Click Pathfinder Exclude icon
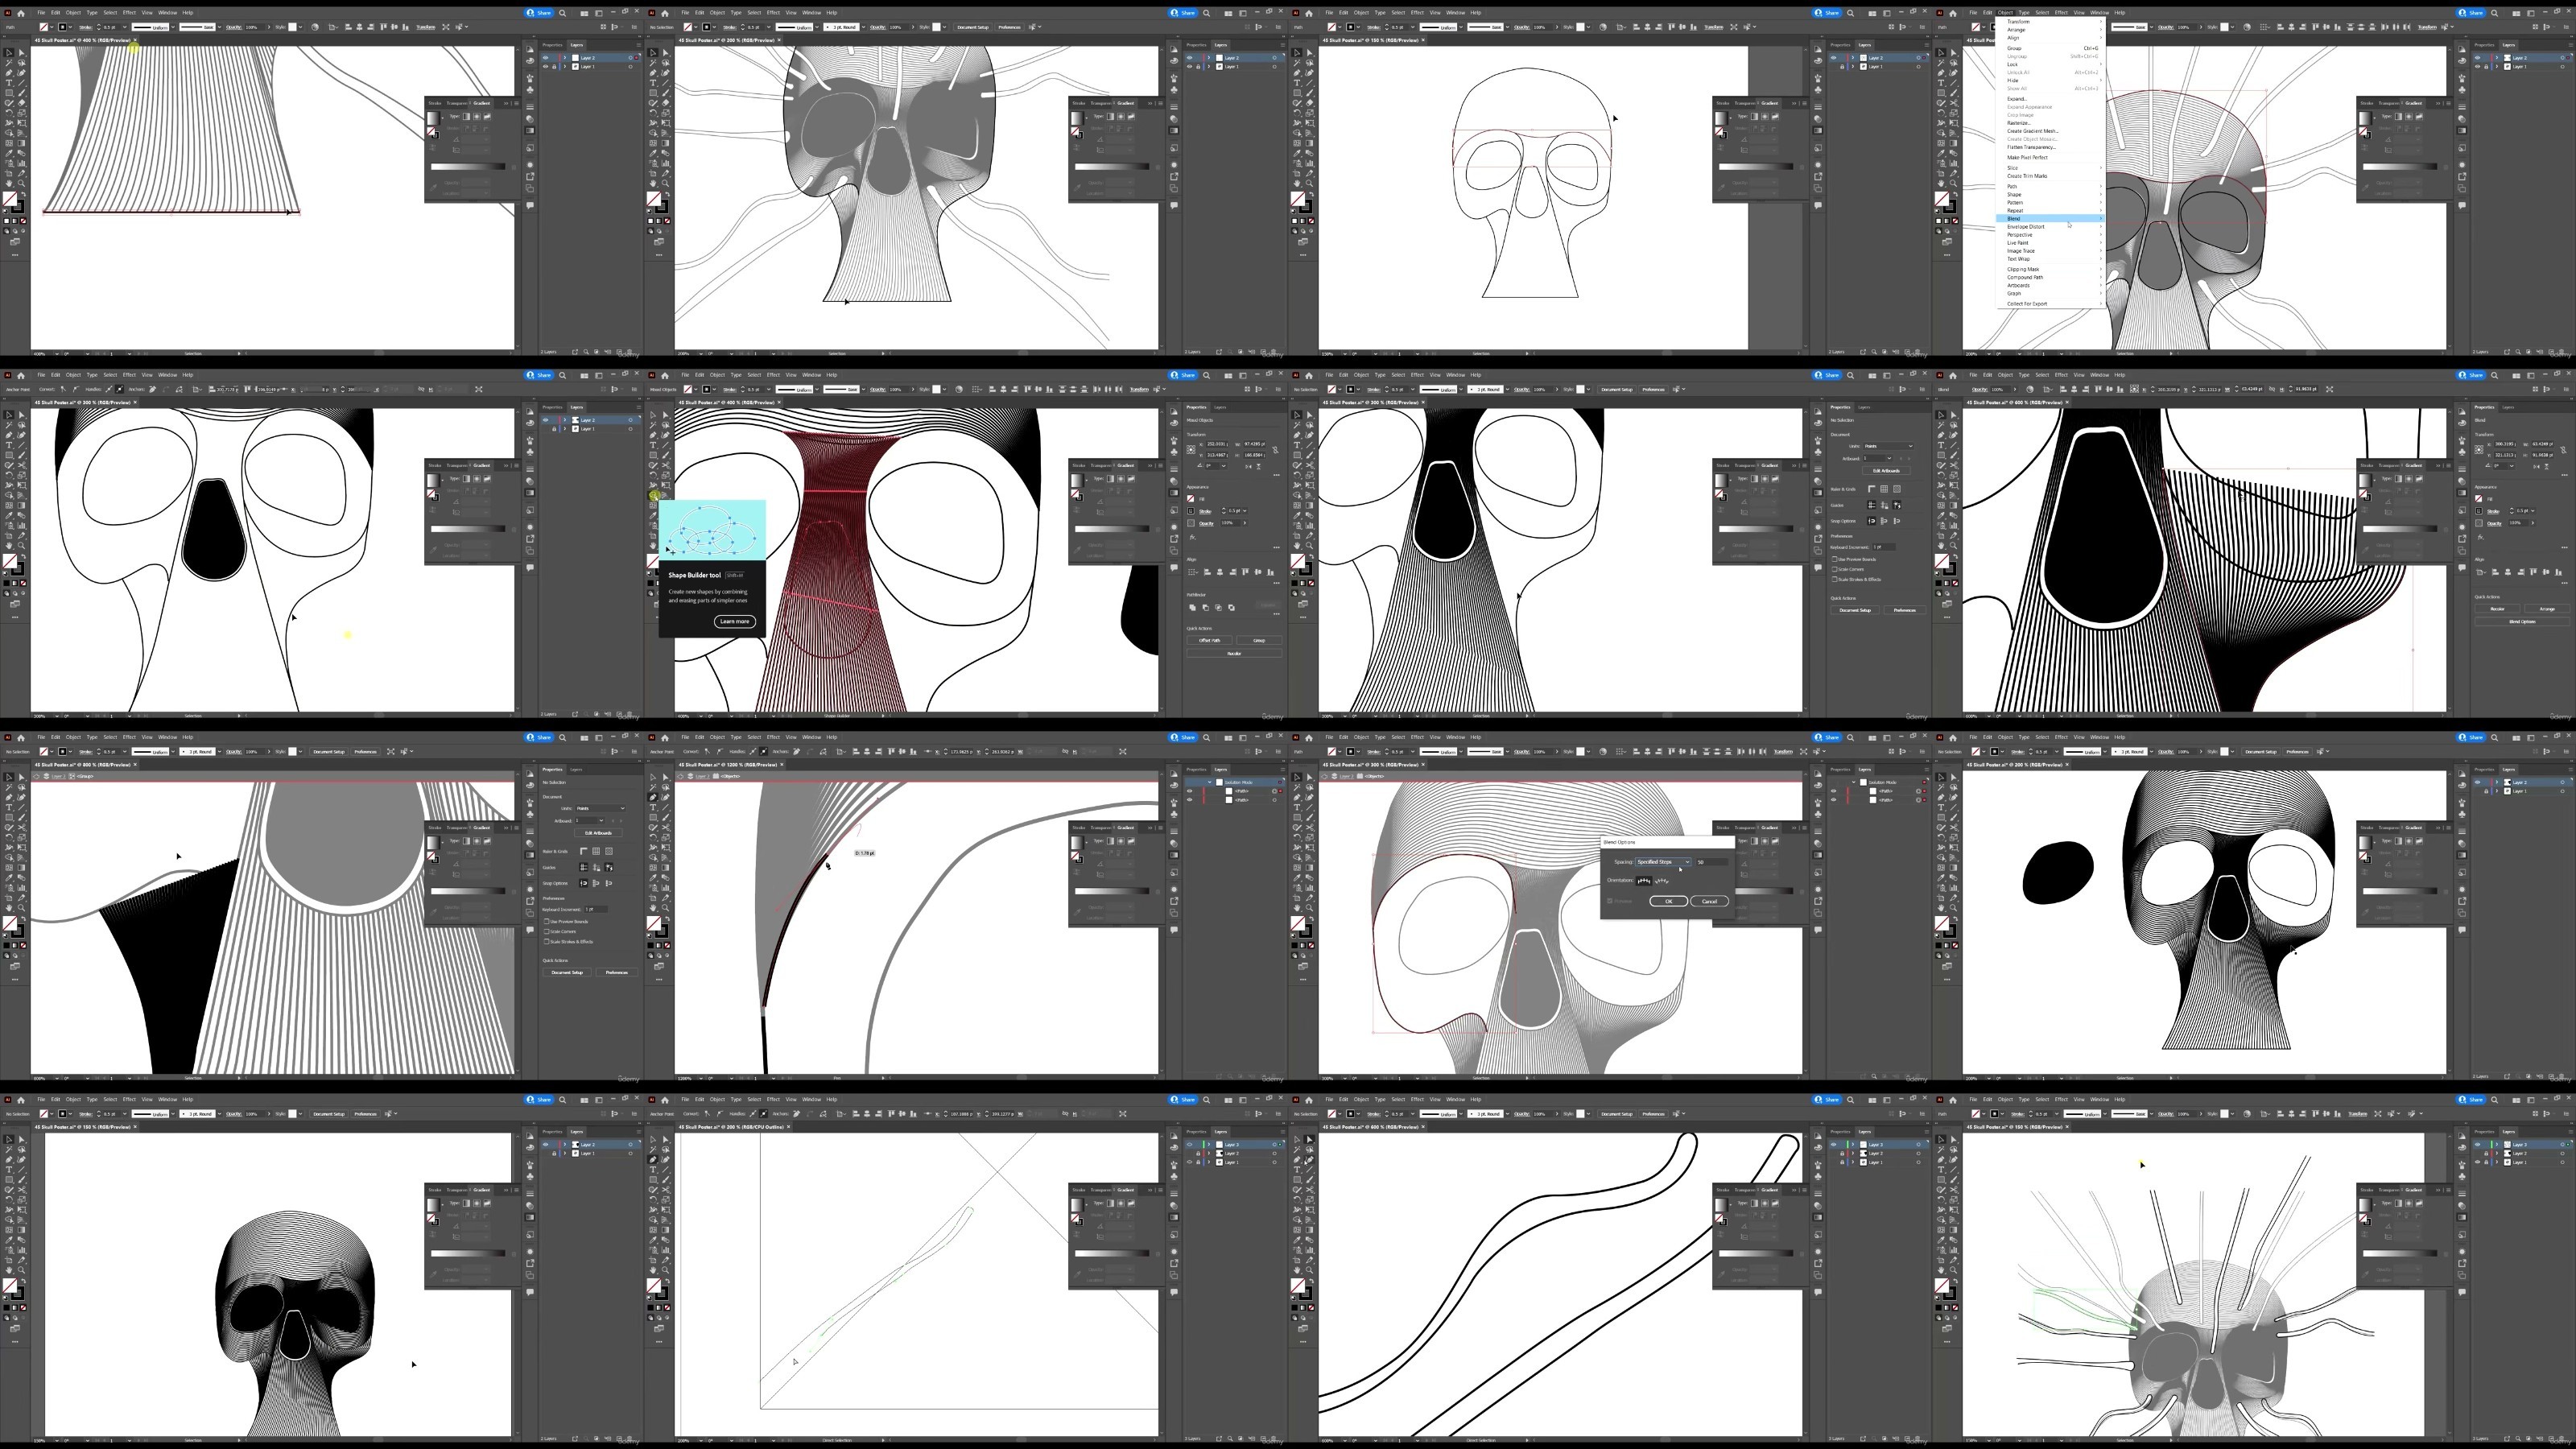 pos(1232,608)
